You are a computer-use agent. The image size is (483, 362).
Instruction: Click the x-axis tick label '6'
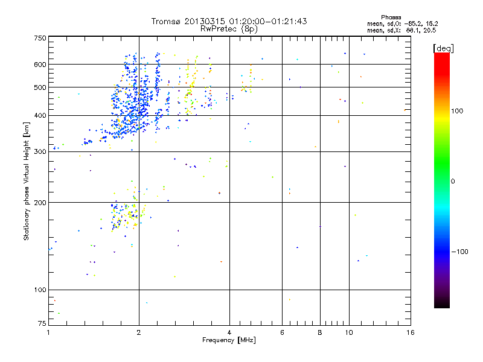click(x=282, y=332)
